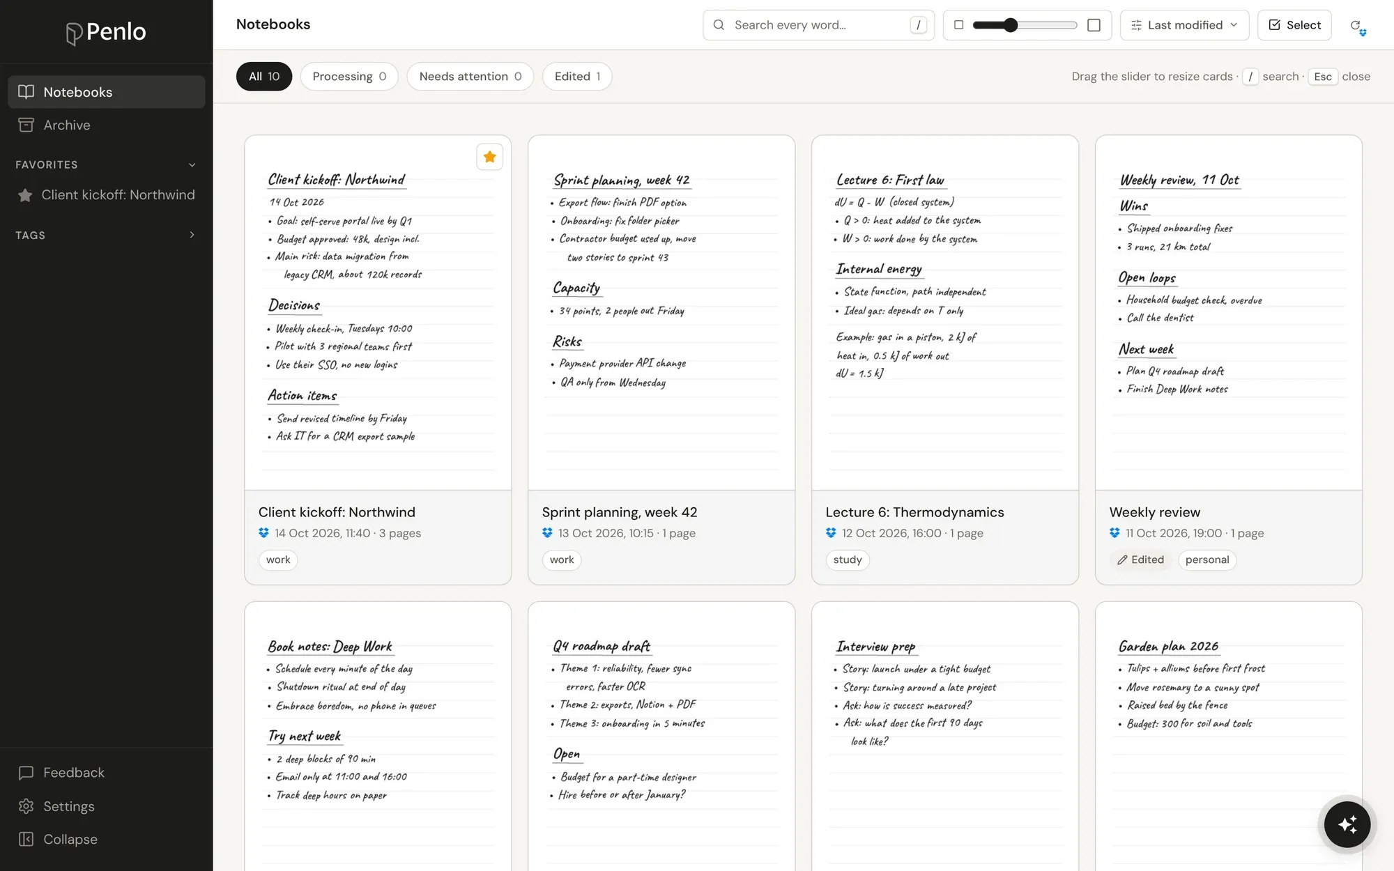Expand the Tags section chevron
The width and height of the screenshot is (1394, 871).
pos(192,236)
